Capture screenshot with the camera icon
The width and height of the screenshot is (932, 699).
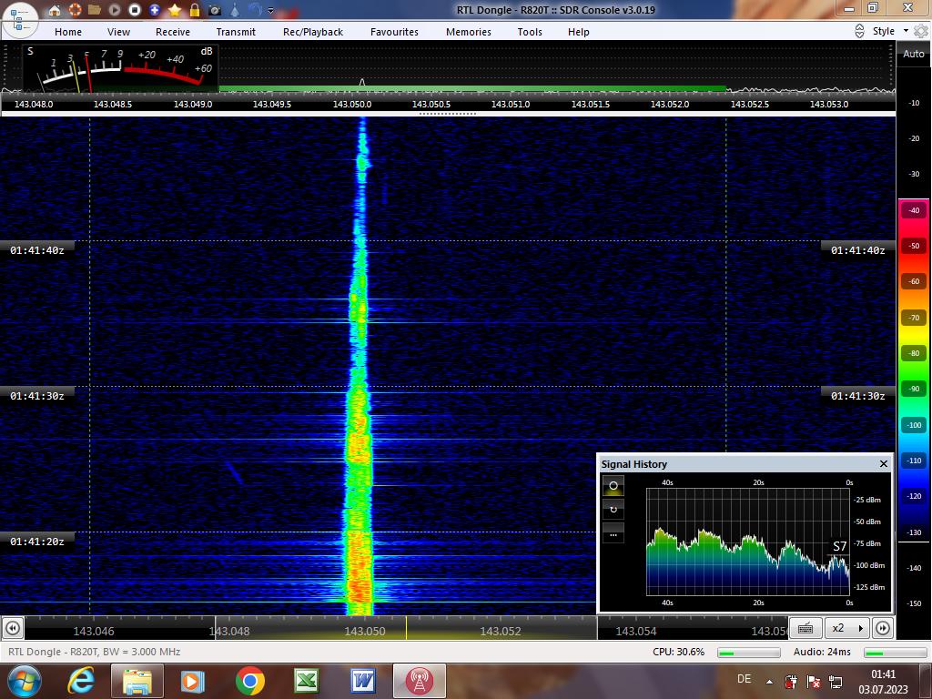(215, 10)
